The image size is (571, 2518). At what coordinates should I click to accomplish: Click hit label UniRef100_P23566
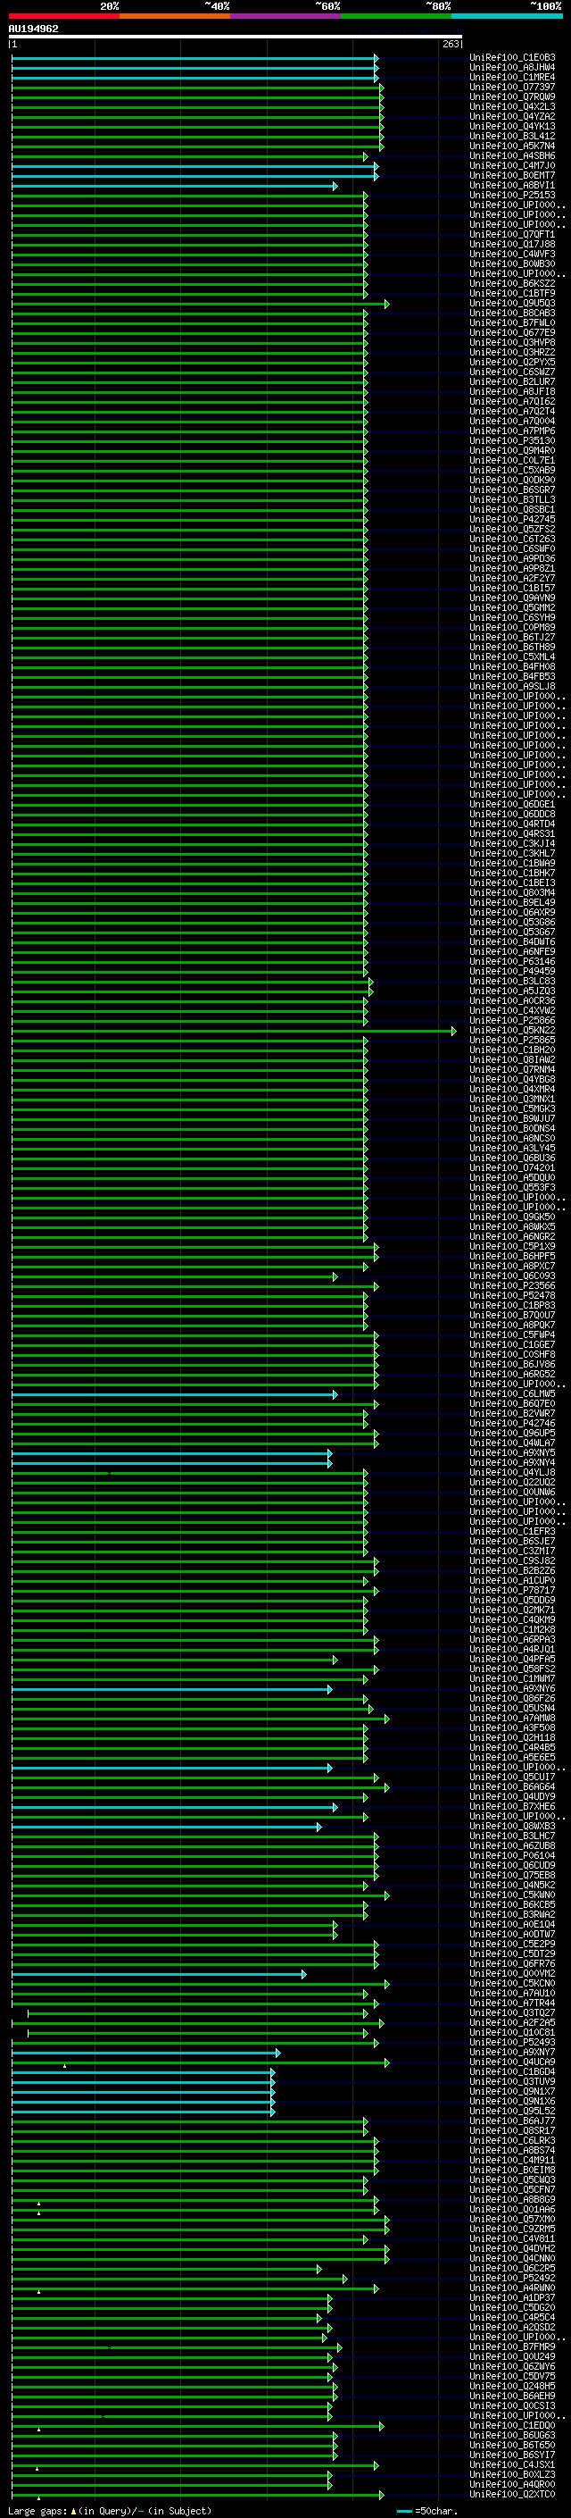click(x=512, y=1286)
